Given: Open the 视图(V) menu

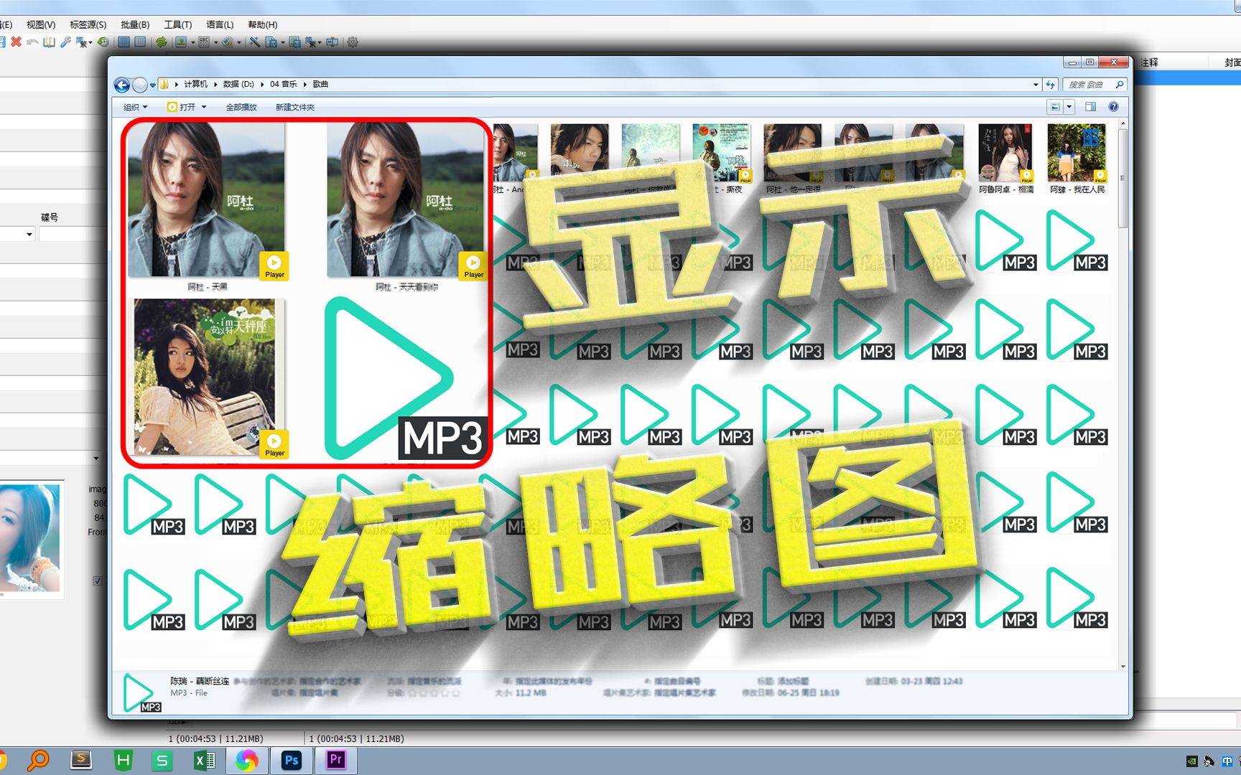Looking at the screenshot, I should [x=41, y=24].
